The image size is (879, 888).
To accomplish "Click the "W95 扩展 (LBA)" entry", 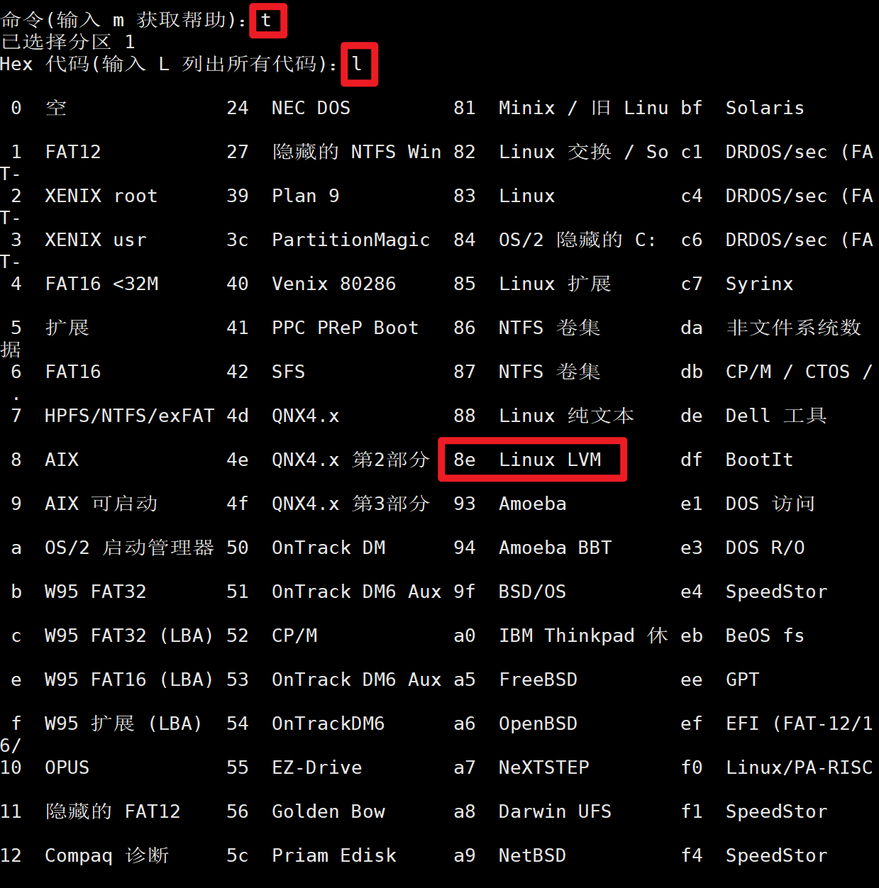I will point(123,723).
